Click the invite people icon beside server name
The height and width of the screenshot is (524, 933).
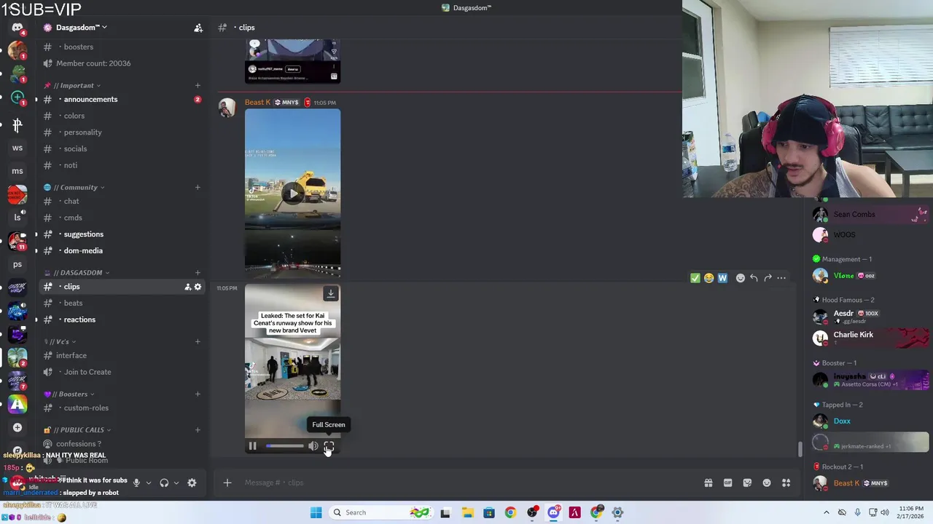(198, 28)
